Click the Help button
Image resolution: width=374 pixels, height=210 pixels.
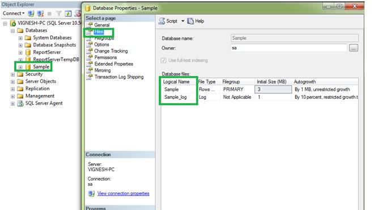(195, 21)
